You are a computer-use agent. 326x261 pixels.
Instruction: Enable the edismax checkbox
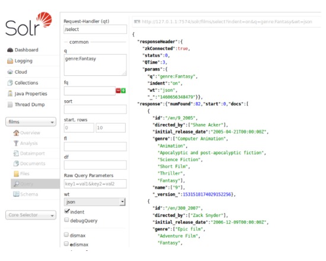pos(66,244)
